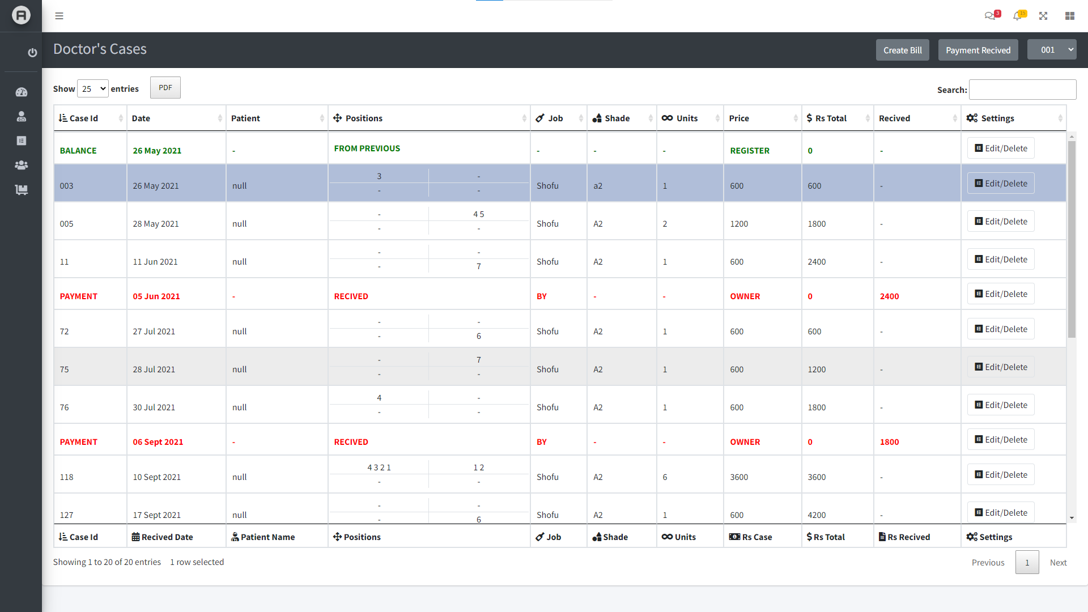
Task: Click the Payment Recived button
Action: click(x=977, y=50)
